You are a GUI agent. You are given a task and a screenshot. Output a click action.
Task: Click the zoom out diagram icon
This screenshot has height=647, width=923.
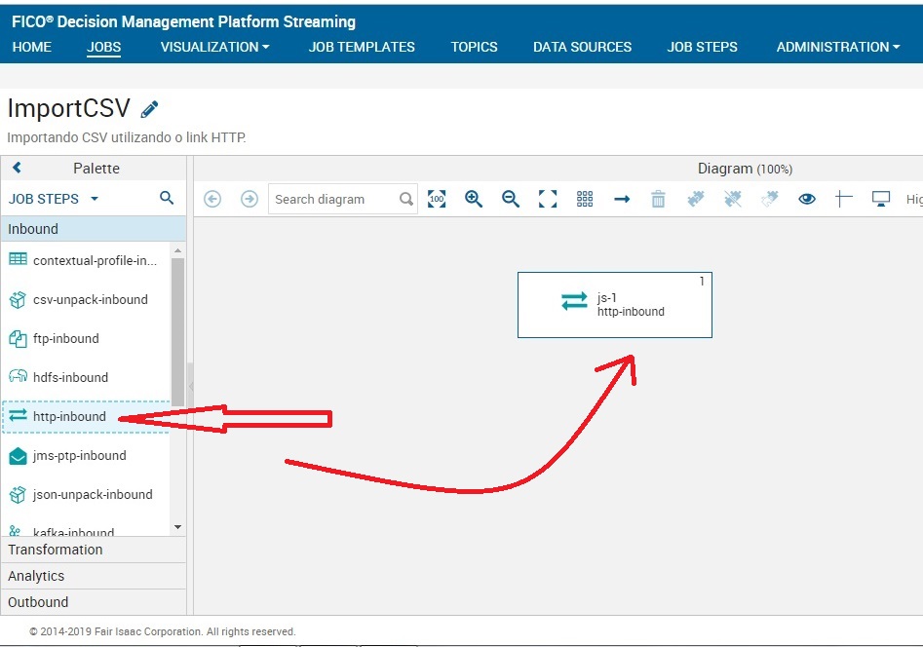[x=510, y=199]
